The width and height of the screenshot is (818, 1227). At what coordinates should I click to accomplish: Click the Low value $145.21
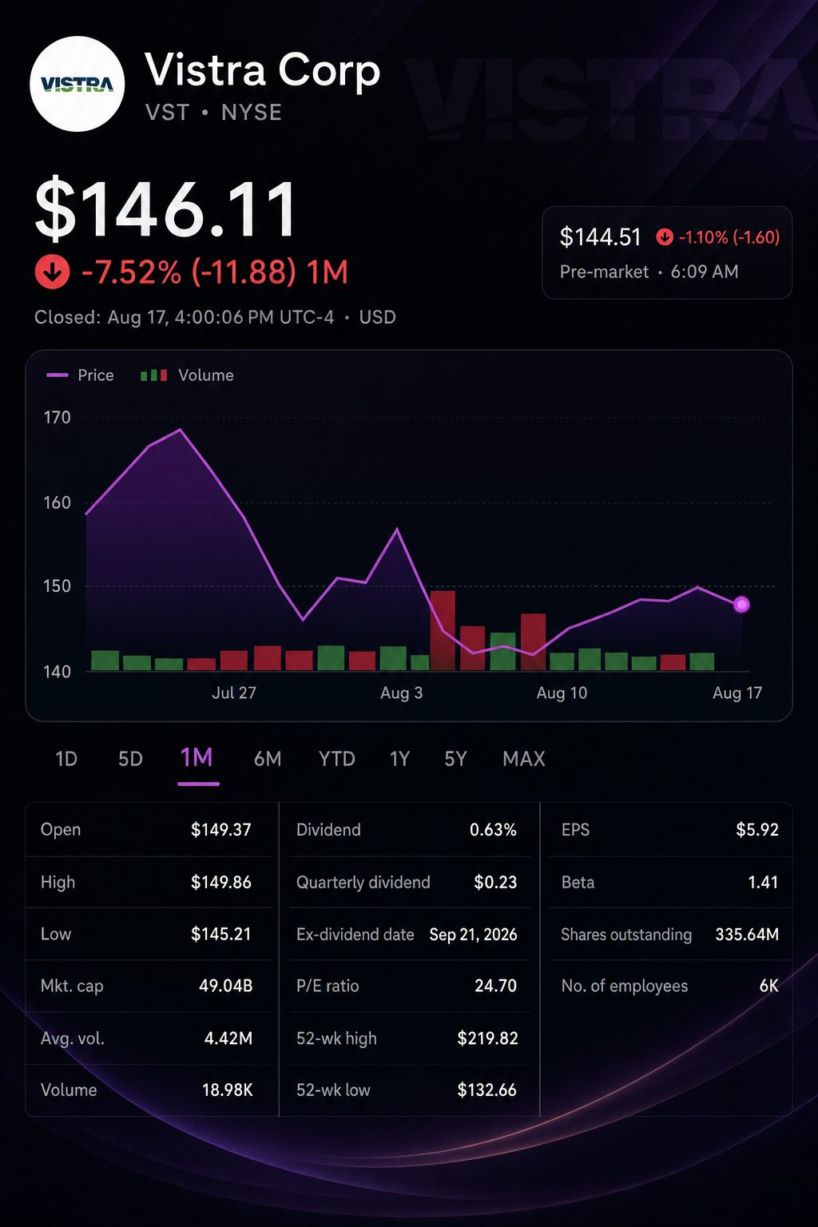tap(221, 935)
